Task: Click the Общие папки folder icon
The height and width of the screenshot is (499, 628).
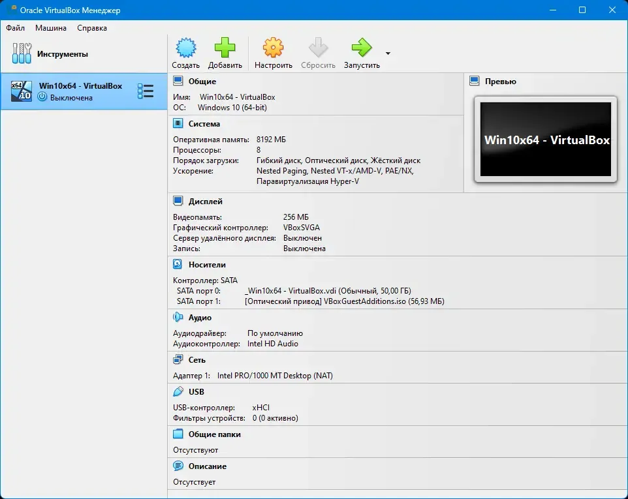Action: [178, 434]
